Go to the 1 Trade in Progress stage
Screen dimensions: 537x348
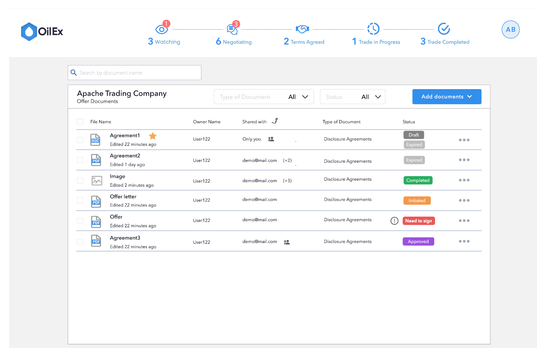pos(376,42)
